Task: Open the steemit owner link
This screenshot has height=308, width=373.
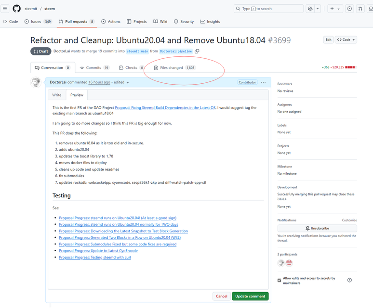Action: 31,9
